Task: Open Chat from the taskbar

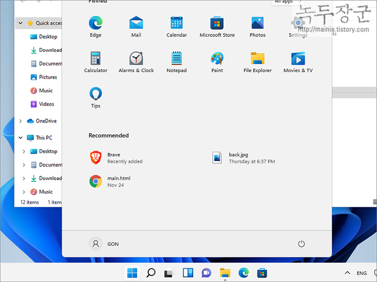Action: point(206,273)
